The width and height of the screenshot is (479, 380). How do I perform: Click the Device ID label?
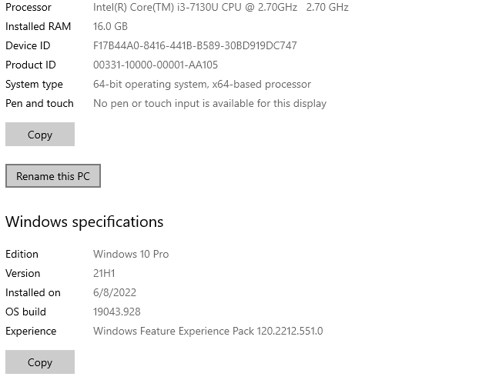pos(28,45)
